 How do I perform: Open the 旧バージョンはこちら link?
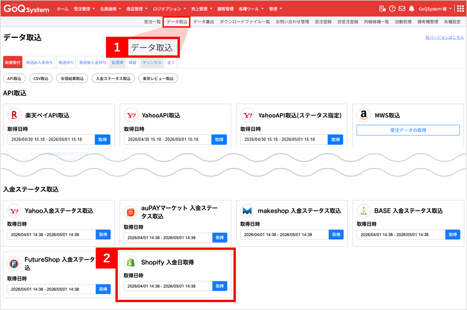[444, 37]
